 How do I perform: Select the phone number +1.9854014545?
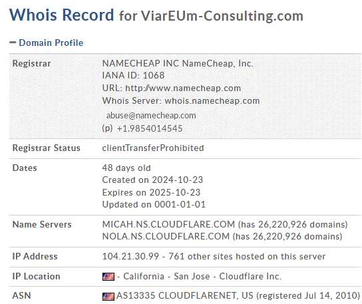coord(150,128)
